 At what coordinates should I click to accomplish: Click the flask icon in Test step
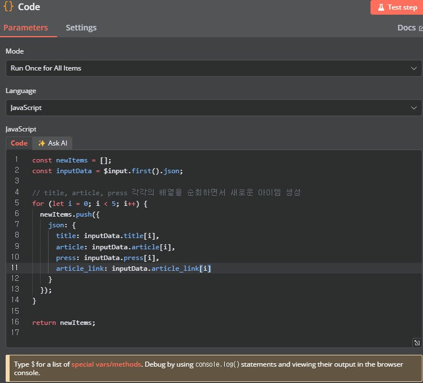point(381,7)
